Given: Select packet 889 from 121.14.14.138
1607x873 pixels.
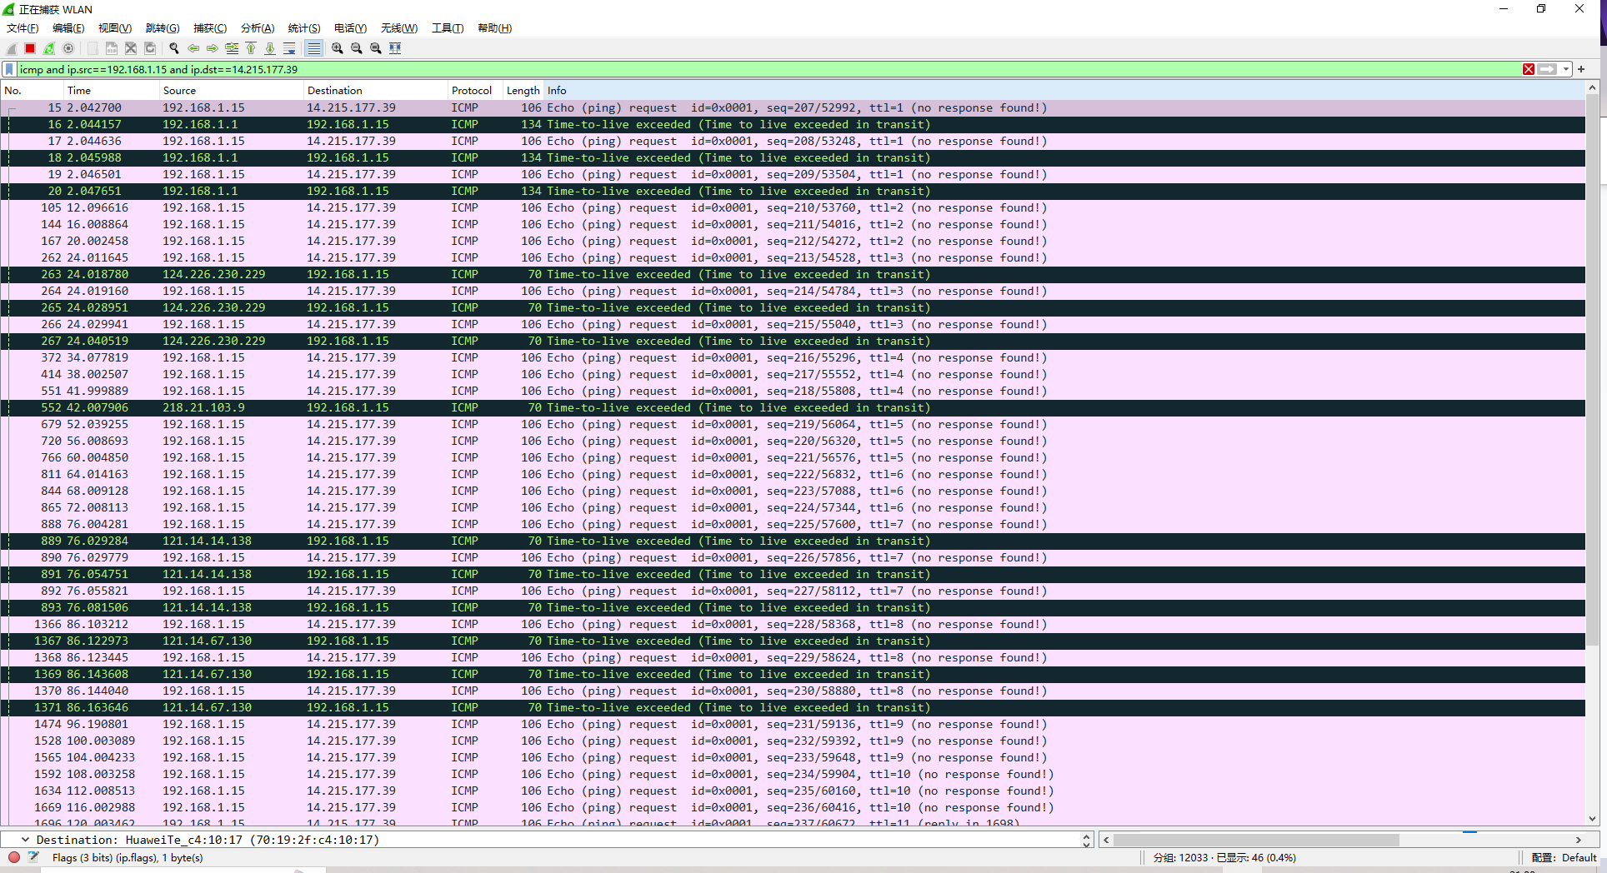Looking at the screenshot, I should tap(793, 541).
